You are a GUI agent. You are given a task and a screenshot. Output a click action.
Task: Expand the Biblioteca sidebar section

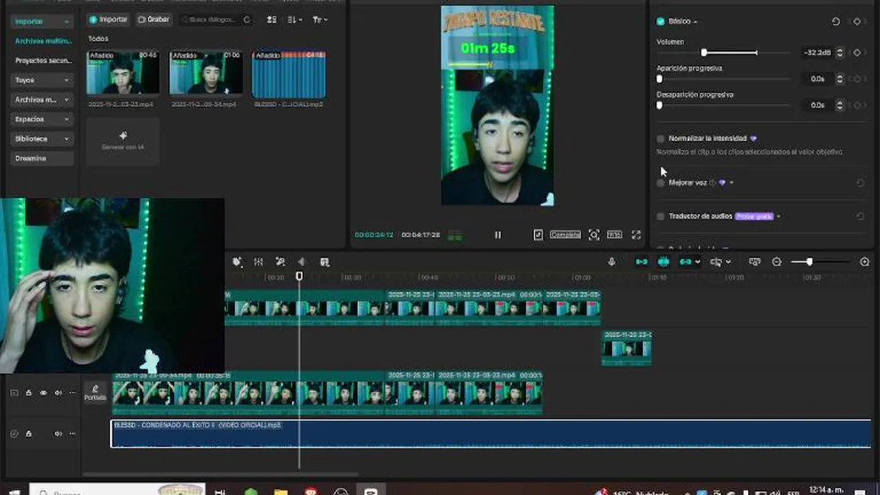coord(42,138)
